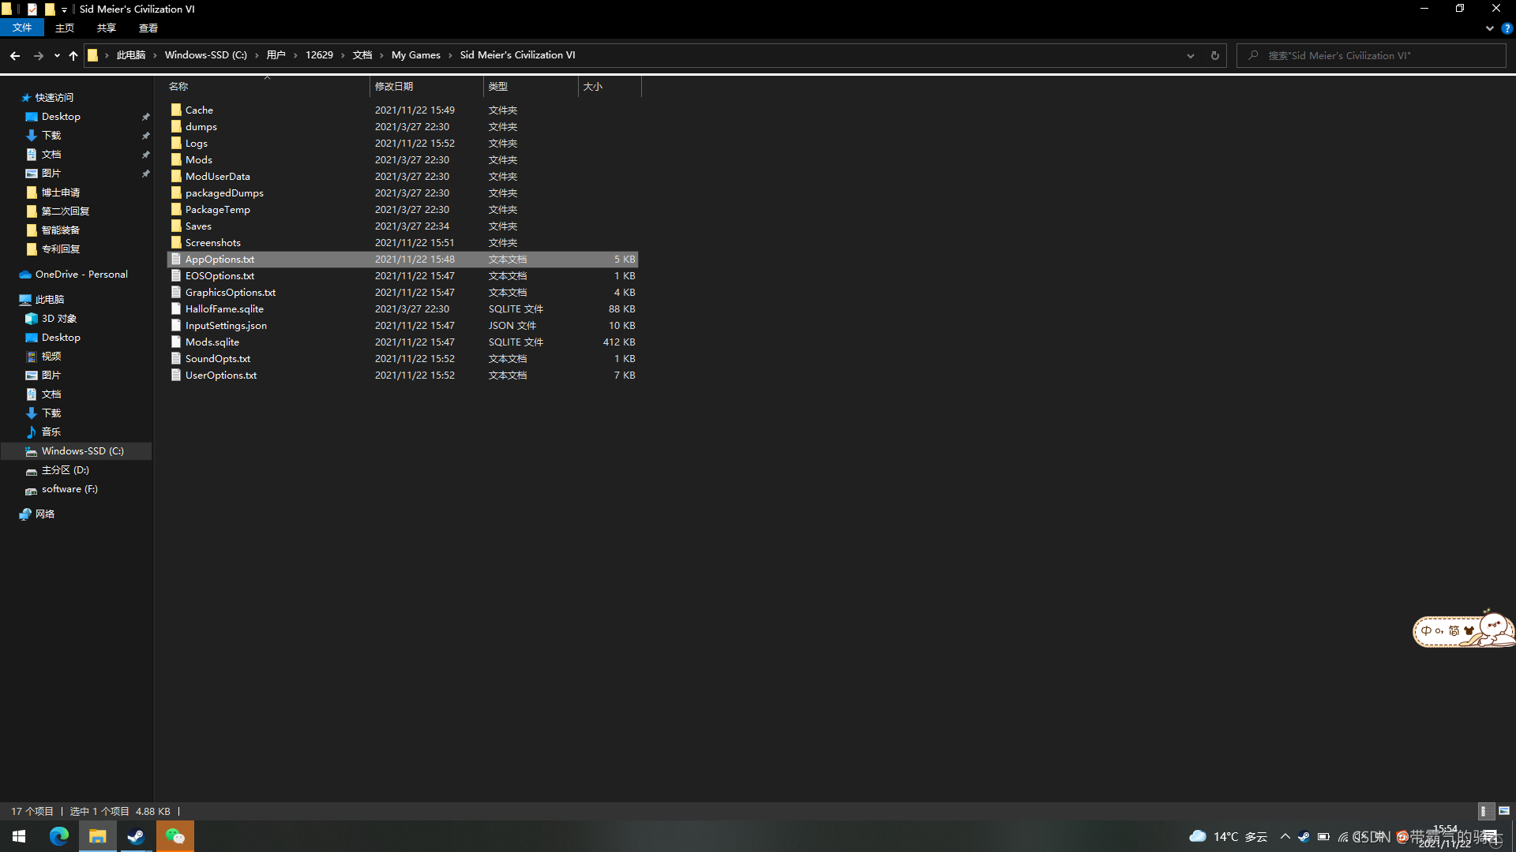
Task: Expand the ribbon with the chevron
Action: (x=1489, y=28)
